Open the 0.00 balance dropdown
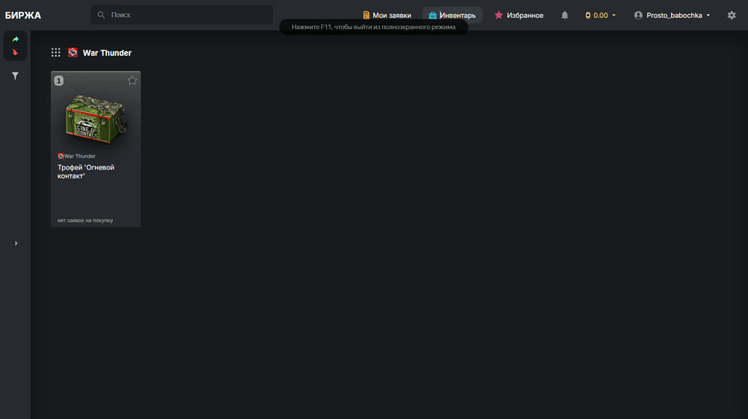 point(601,15)
